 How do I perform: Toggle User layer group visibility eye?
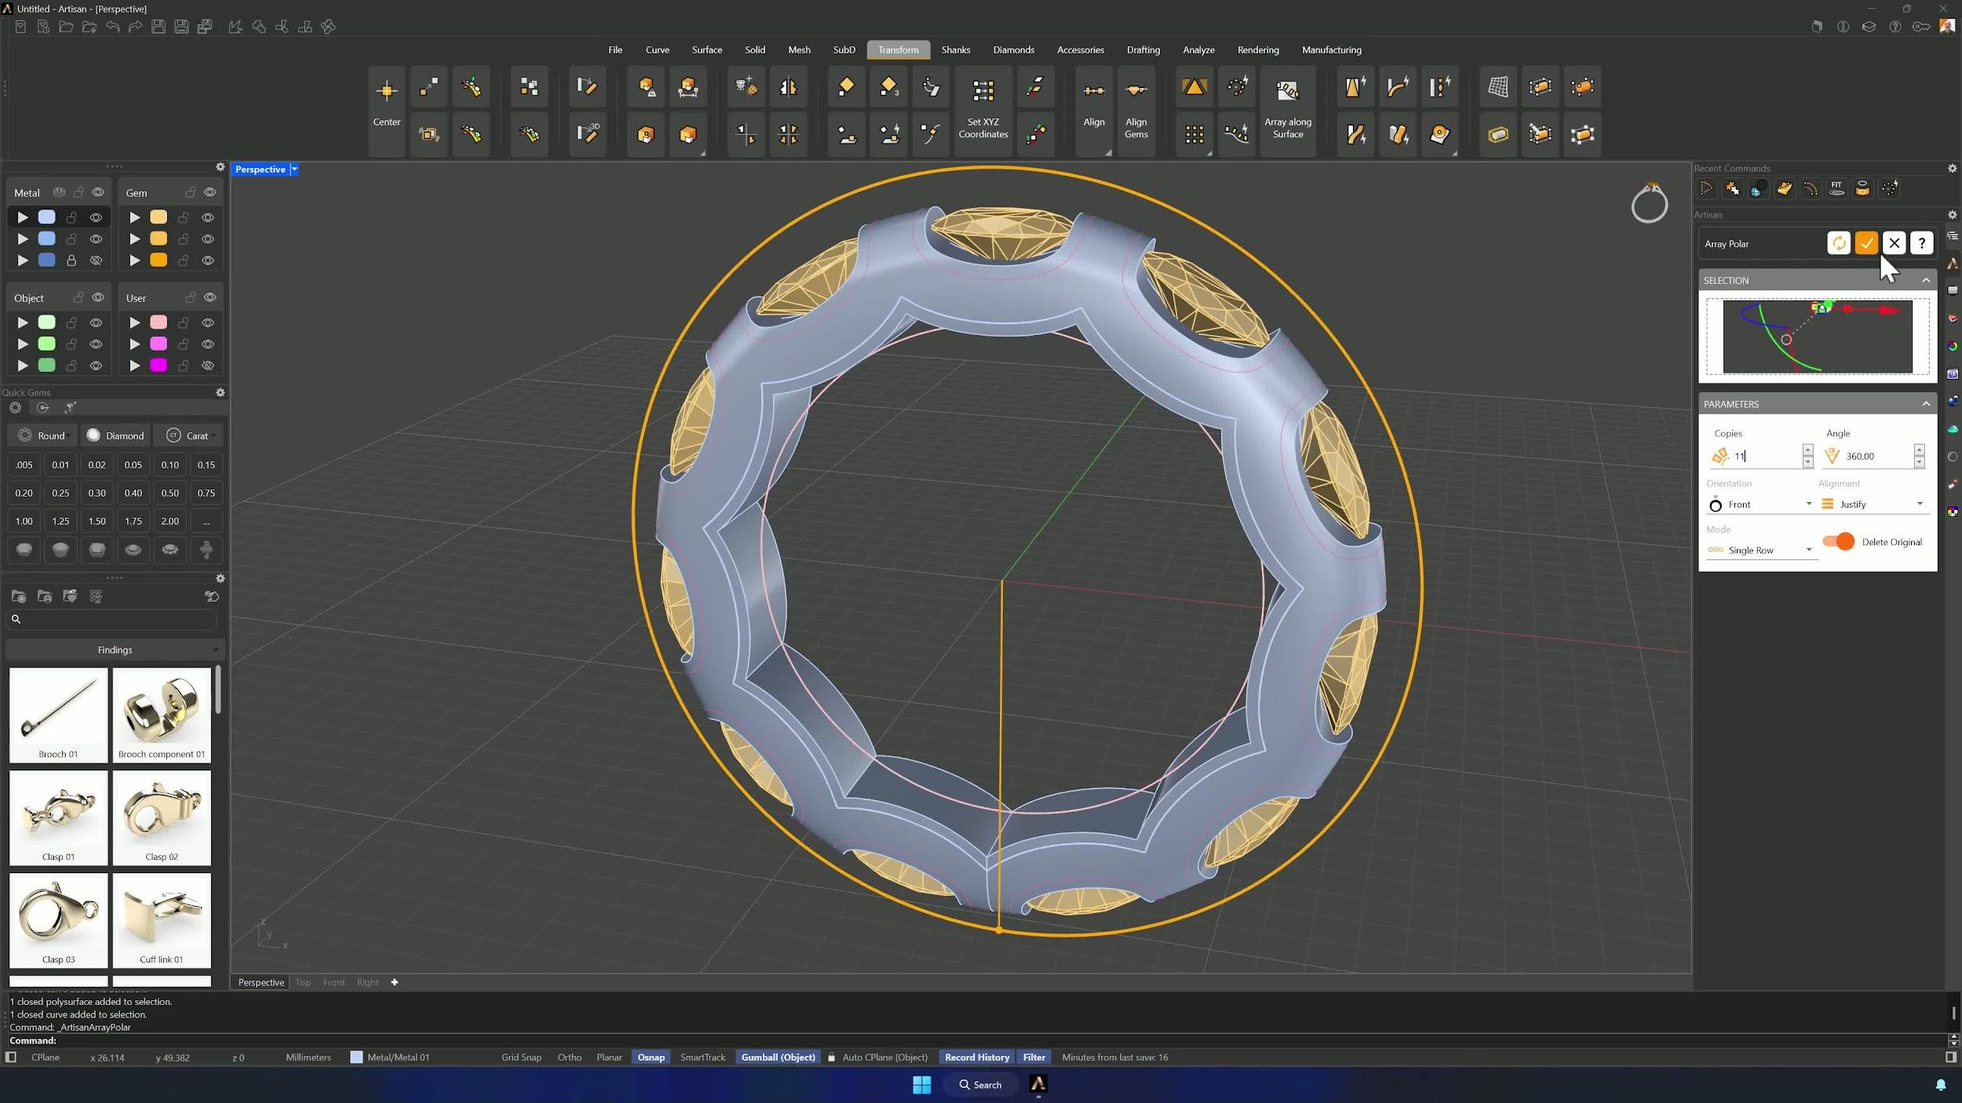(x=210, y=297)
